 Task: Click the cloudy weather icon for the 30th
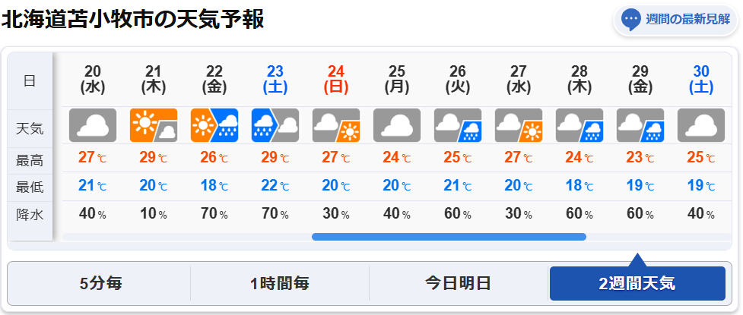point(700,126)
